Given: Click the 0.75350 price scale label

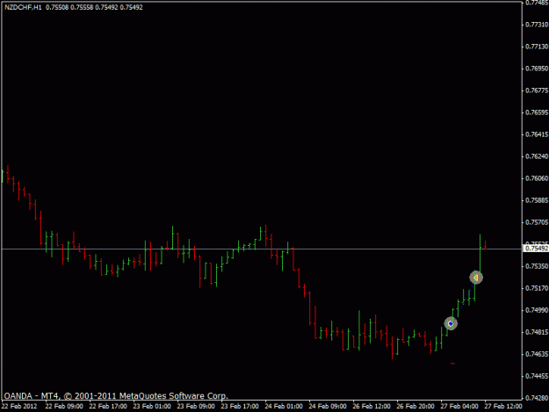Looking at the screenshot, I should (537, 266).
